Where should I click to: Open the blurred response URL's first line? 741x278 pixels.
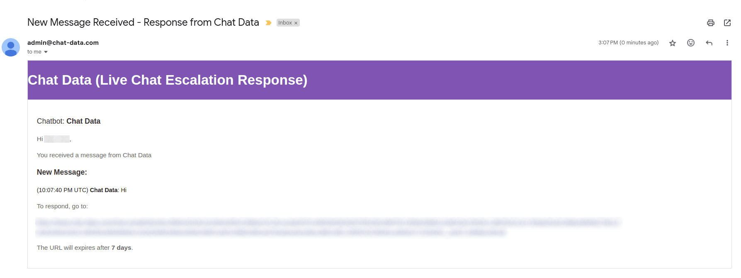click(328, 222)
